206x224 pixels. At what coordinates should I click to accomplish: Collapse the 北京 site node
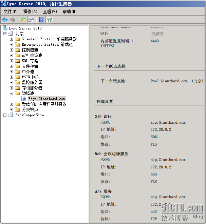click(5, 34)
